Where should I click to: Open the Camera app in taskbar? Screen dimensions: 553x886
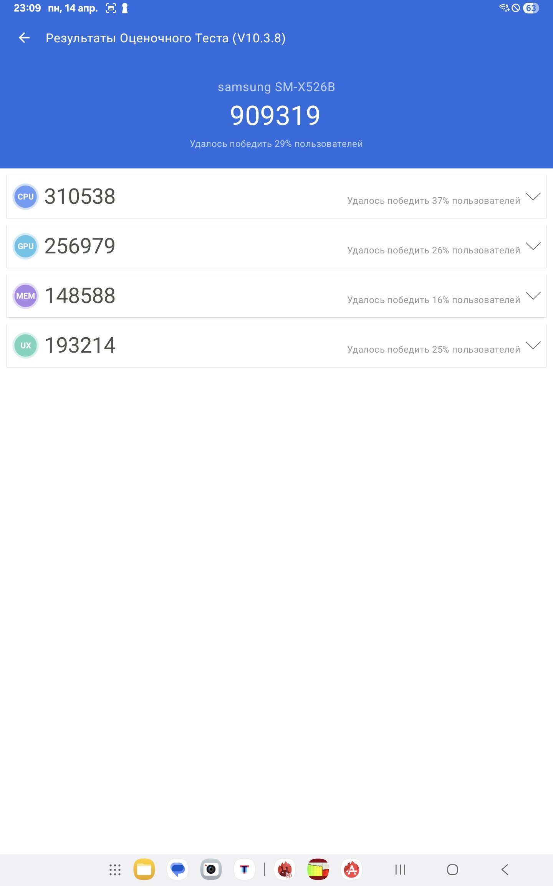[211, 869]
